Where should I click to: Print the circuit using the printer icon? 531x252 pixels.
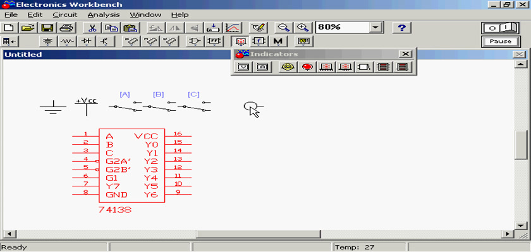tap(66, 28)
